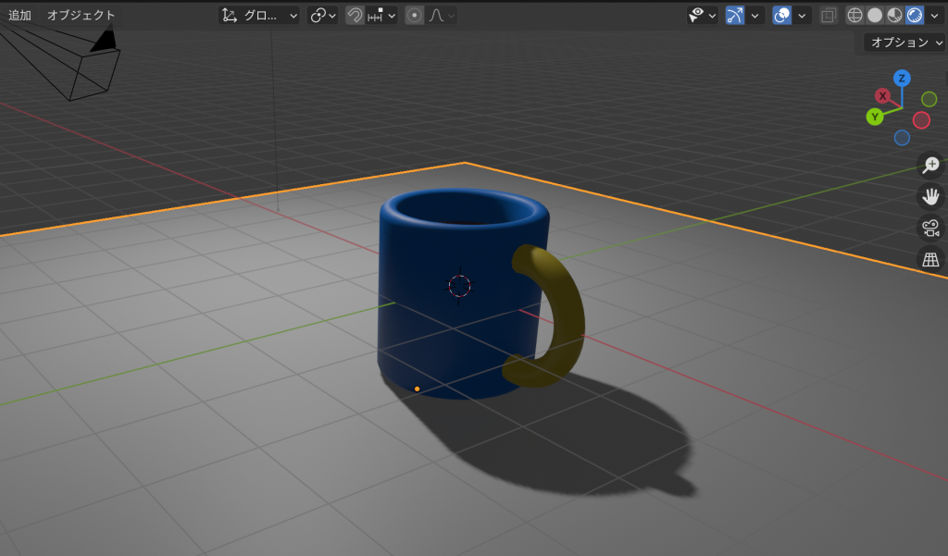This screenshot has width=948, height=556.
Task: Click the Z axis on navigation gizmo
Action: point(902,78)
